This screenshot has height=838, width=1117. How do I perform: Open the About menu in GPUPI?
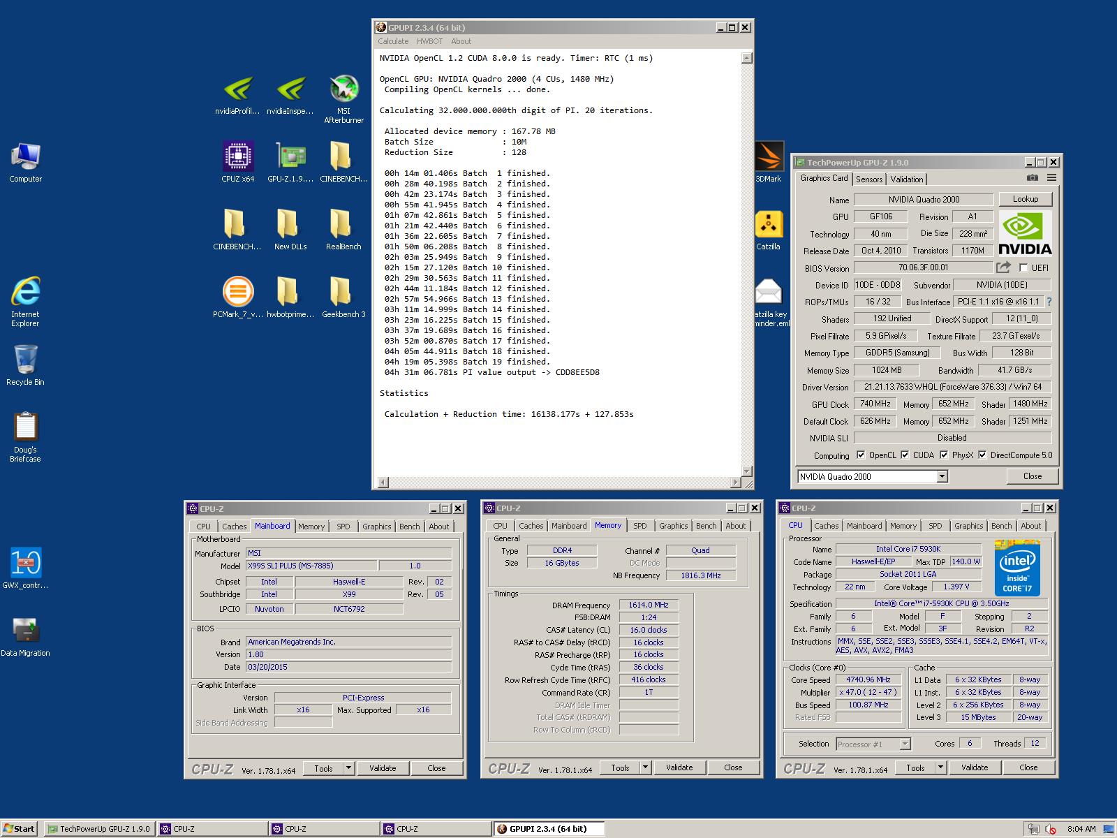[x=461, y=41]
